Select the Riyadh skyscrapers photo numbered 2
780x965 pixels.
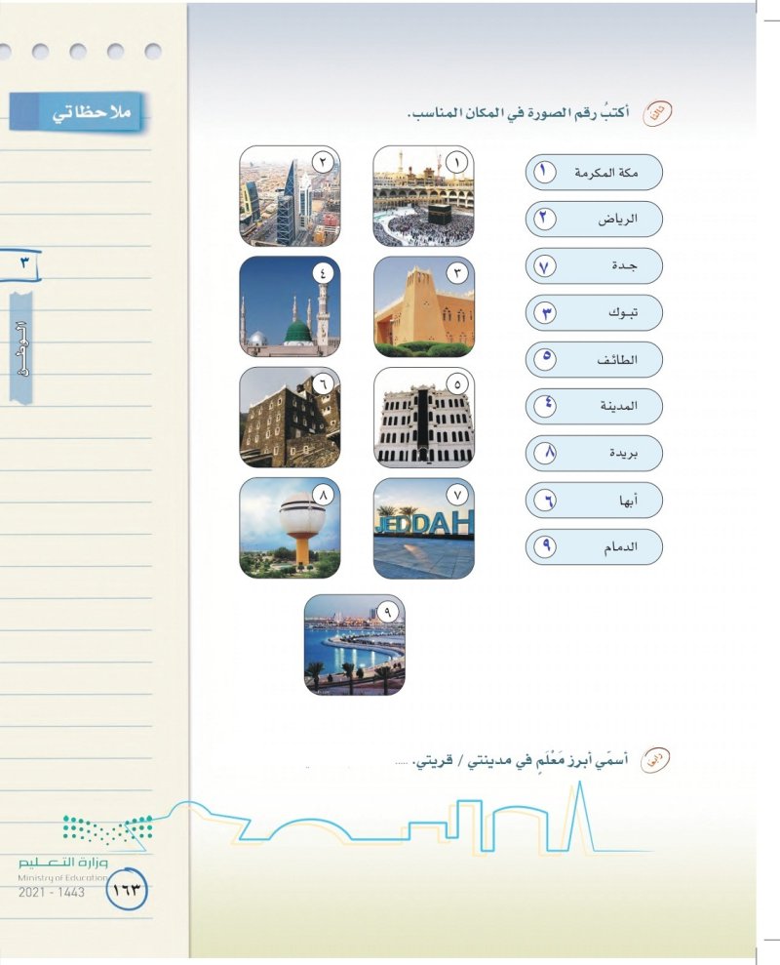[290, 196]
